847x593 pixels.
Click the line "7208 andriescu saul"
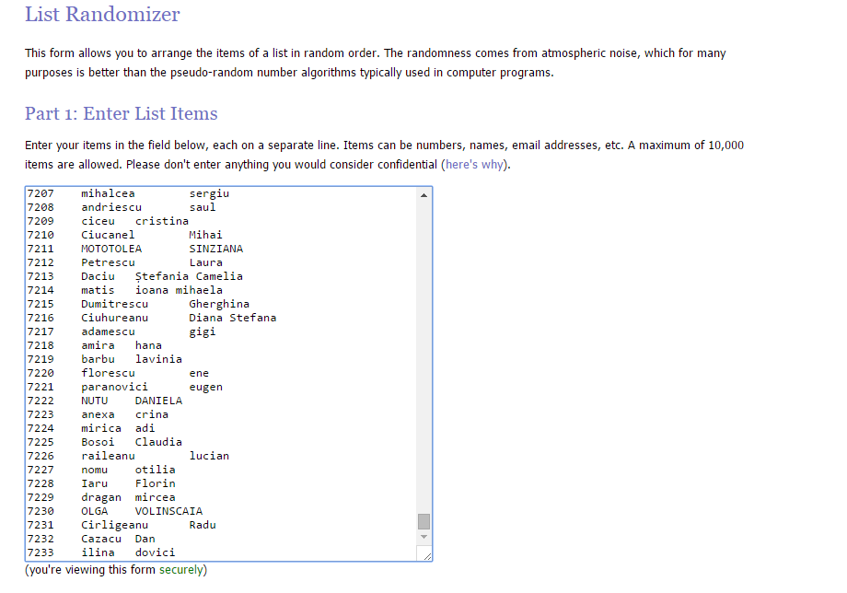click(122, 207)
